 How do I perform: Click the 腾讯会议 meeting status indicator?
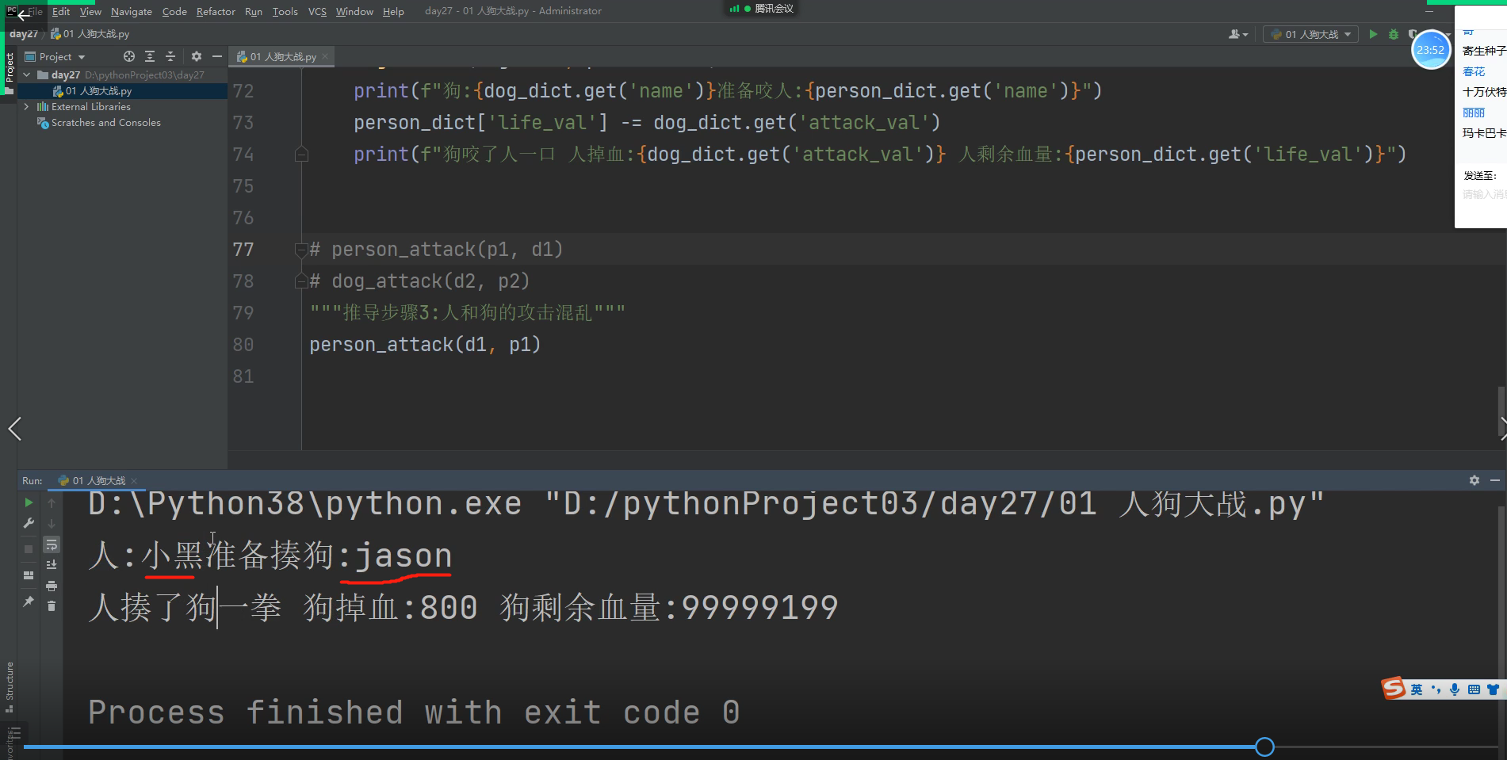(x=762, y=9)
